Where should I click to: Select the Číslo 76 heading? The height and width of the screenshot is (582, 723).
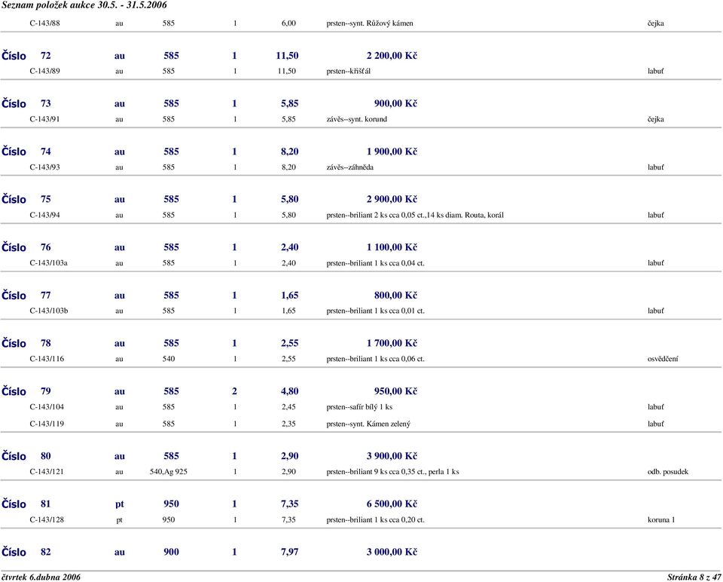point(26,248)
